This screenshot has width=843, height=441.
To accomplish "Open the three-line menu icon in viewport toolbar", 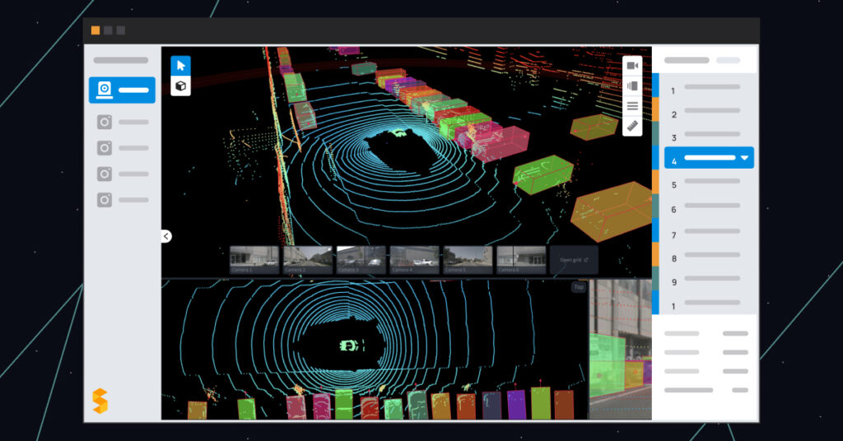I will click(x=632, y=106).
